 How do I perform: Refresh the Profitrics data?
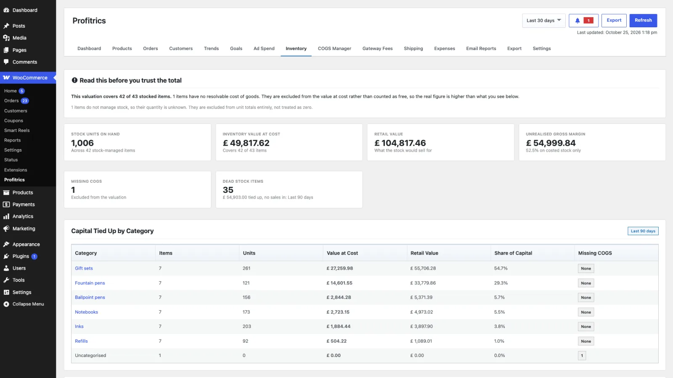(643, 21)
